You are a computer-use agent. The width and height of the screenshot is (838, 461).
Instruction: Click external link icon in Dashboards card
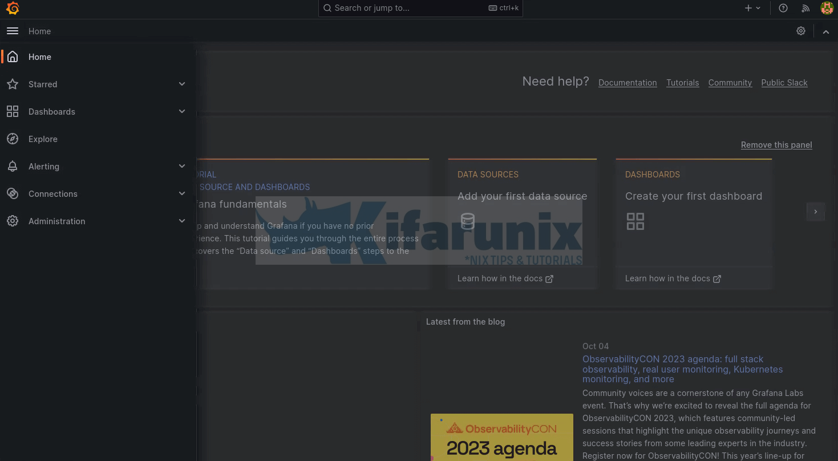(x=717, y=279)
